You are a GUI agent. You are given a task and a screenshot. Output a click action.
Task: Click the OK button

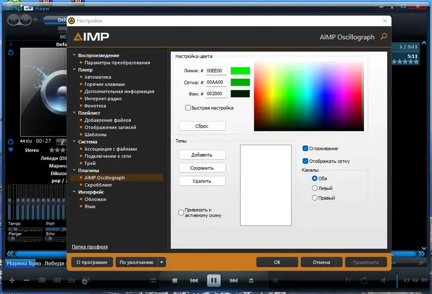pos(277,262)
